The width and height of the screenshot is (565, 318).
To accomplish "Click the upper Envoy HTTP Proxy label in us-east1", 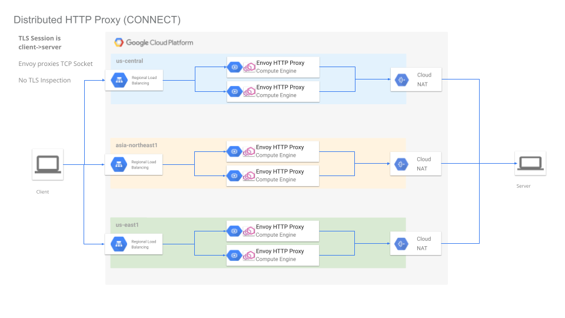I will (x=280, y=227).
